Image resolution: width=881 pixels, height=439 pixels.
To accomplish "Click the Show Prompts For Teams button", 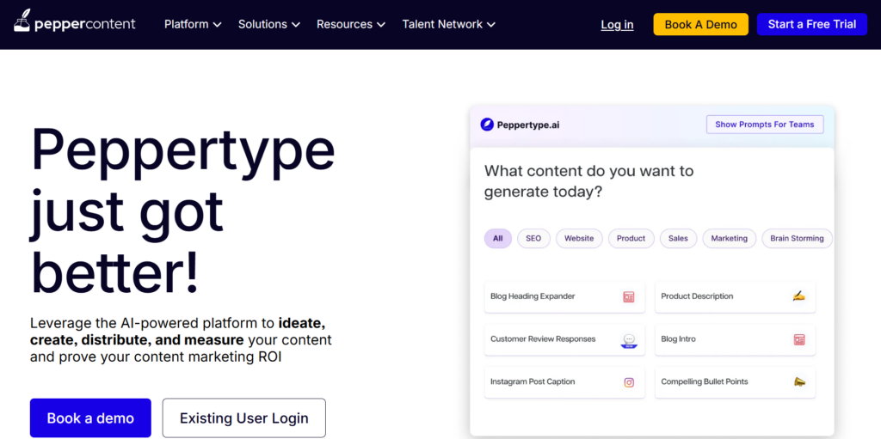I will 764,125.
